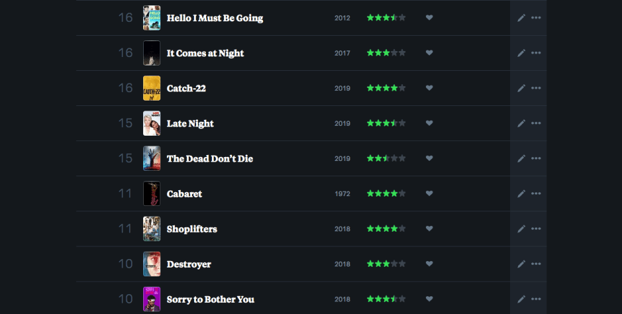Edit the Cabaret diary entry
622x314 pixels.
point(521,193)
